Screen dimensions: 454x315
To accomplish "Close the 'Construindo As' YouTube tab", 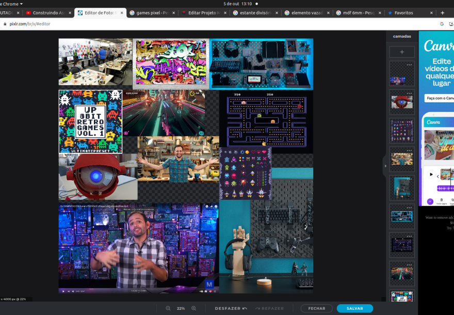I will tap(70, 13).
